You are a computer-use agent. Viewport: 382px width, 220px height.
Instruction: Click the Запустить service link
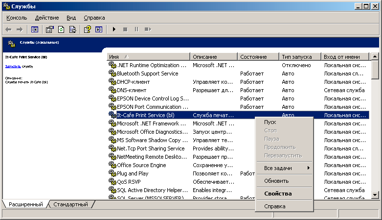[13, 66]
